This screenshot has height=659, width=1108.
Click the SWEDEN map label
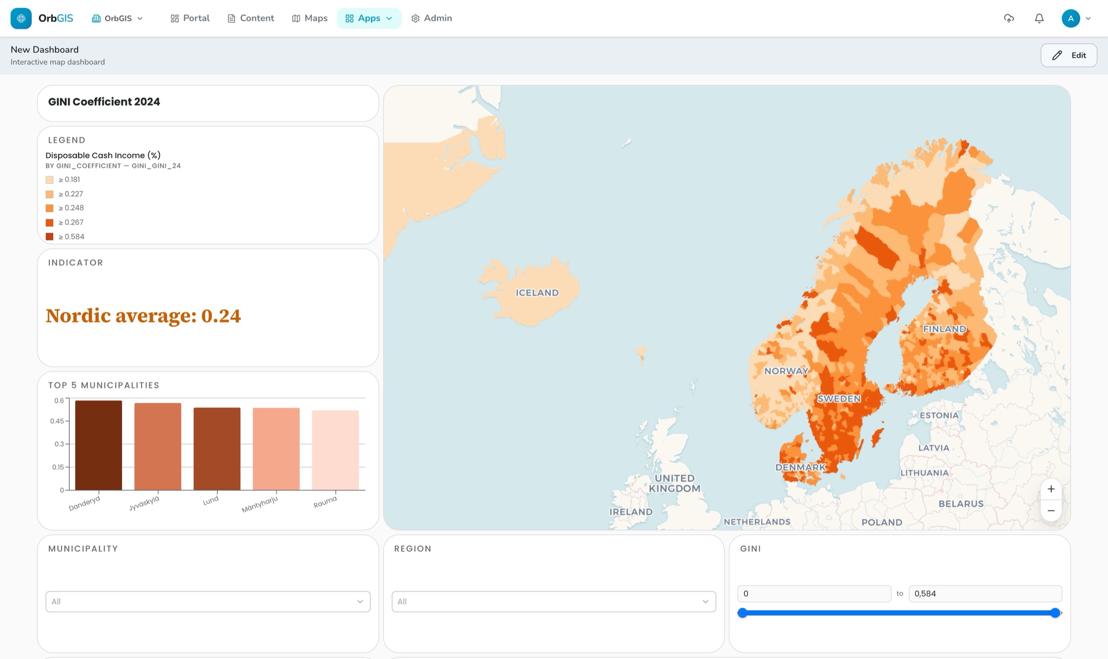[839, 399]
